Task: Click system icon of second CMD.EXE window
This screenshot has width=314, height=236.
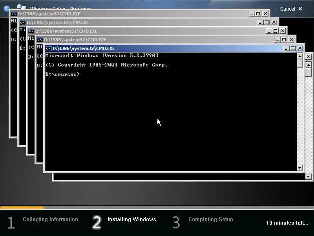Action: click(x=40, y=40)
